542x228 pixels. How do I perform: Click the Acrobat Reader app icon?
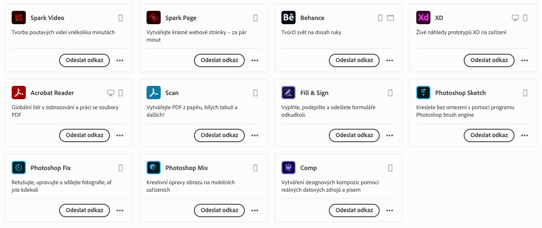click(19, 93)
